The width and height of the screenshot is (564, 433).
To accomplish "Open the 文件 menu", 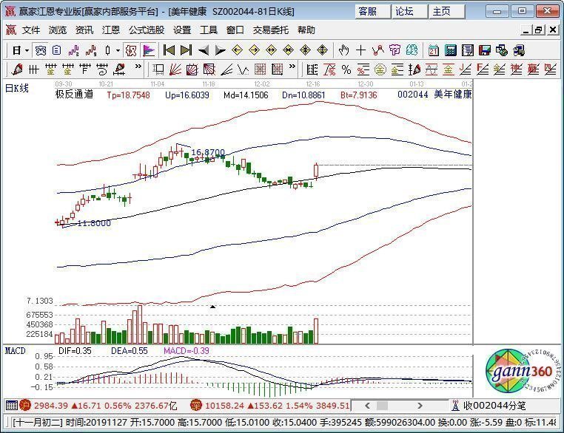I will [x=31, y=30].
